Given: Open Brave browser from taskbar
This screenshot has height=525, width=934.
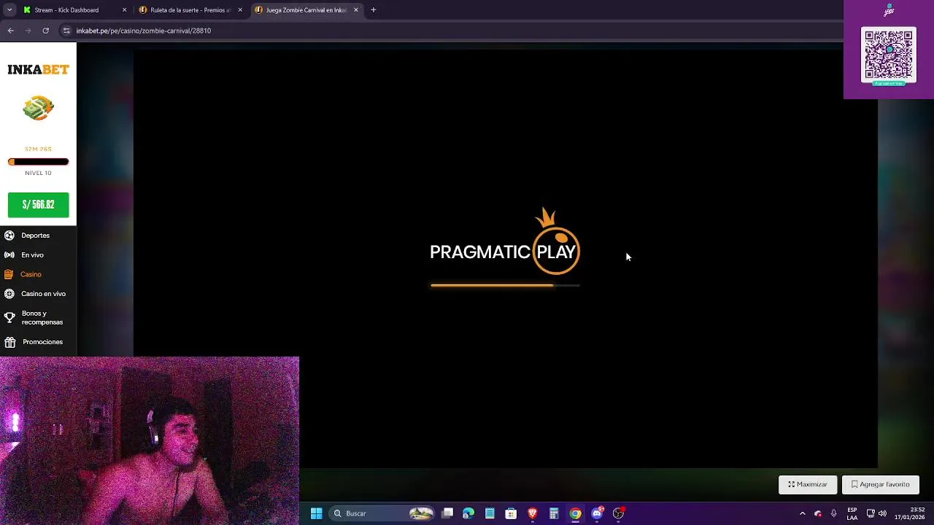Looking at the screenshot, I should (x=533, y=513).
